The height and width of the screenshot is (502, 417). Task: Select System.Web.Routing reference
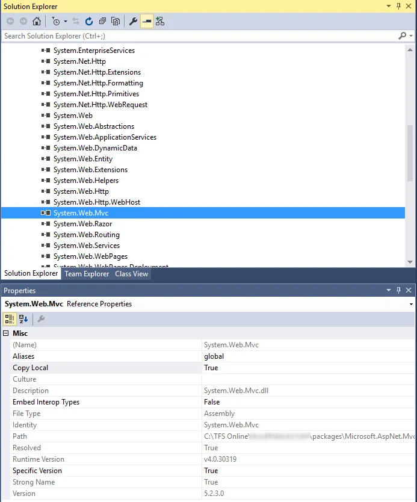[87, 235]
